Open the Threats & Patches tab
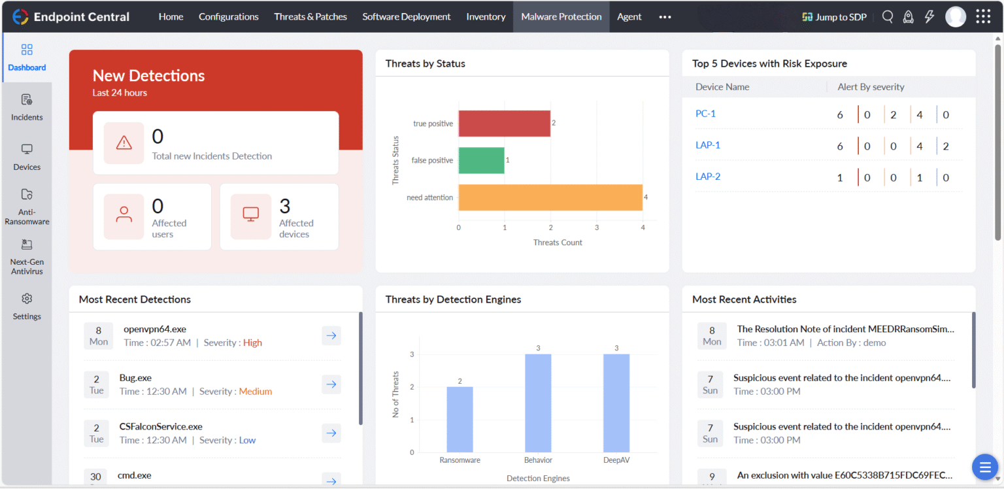Viewport: 1004px width, 489px height. tap(310, 17)
